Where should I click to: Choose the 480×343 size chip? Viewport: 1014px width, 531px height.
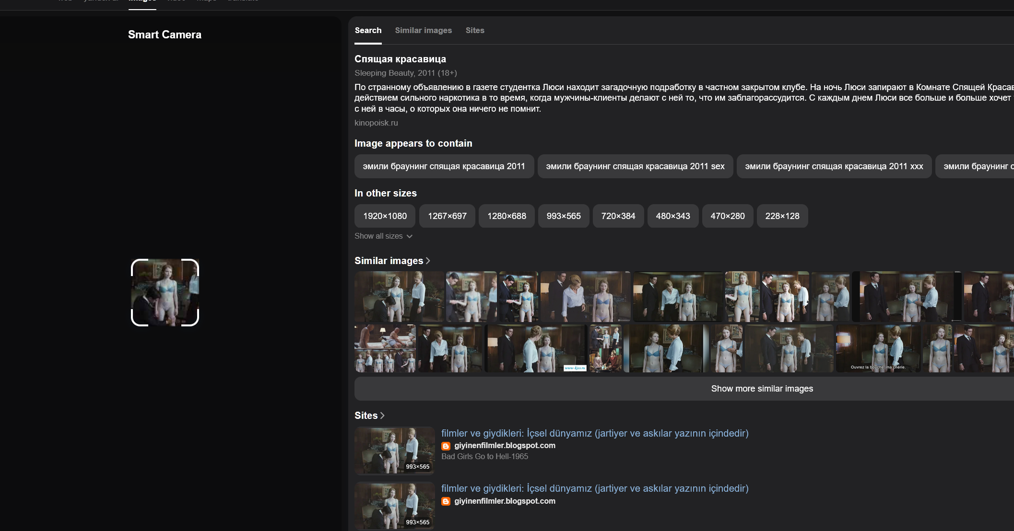pos(672,216)
